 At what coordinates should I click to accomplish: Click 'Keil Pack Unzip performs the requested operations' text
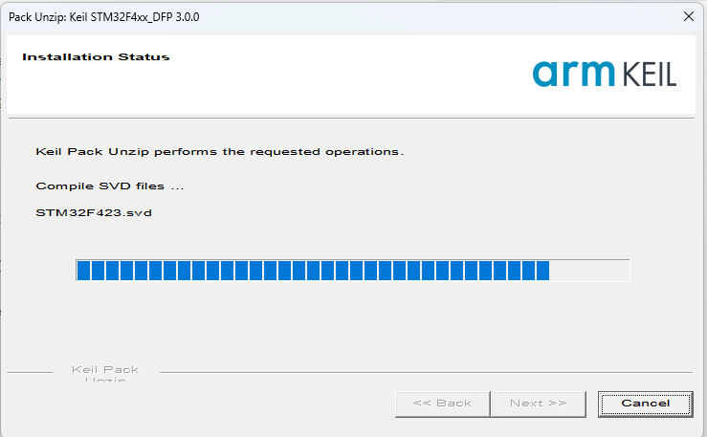tap(220, 152)
